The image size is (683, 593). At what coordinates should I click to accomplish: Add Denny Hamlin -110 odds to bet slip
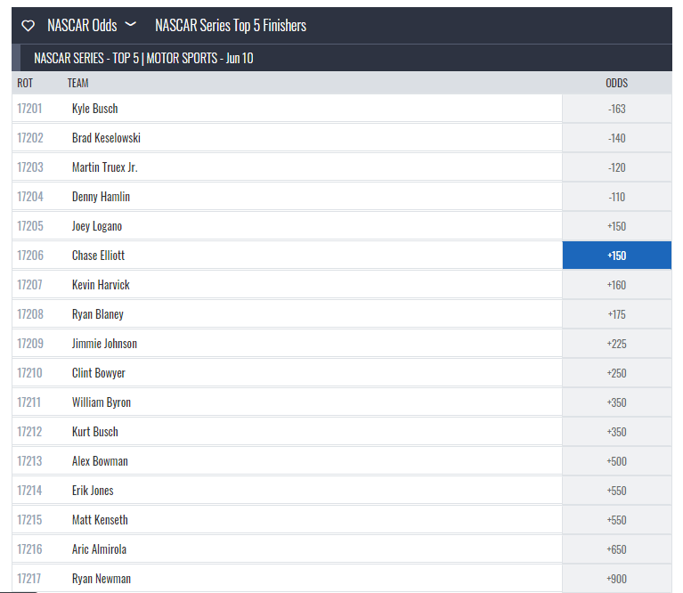pos(616,197)
